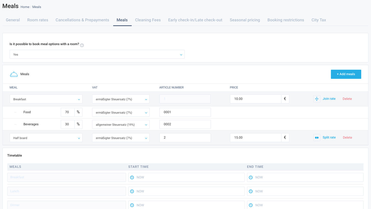Image resolution: width=371 pixels, height=209 pixels.
Task: Click the clock icon in Dinner start time
Action: 132,205
